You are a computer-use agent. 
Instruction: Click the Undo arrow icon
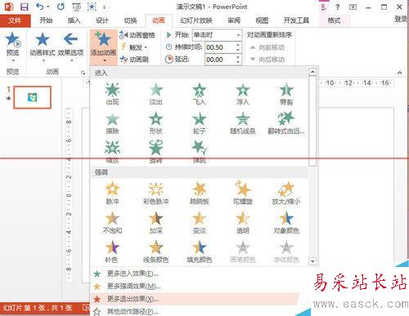click(40, 7)
